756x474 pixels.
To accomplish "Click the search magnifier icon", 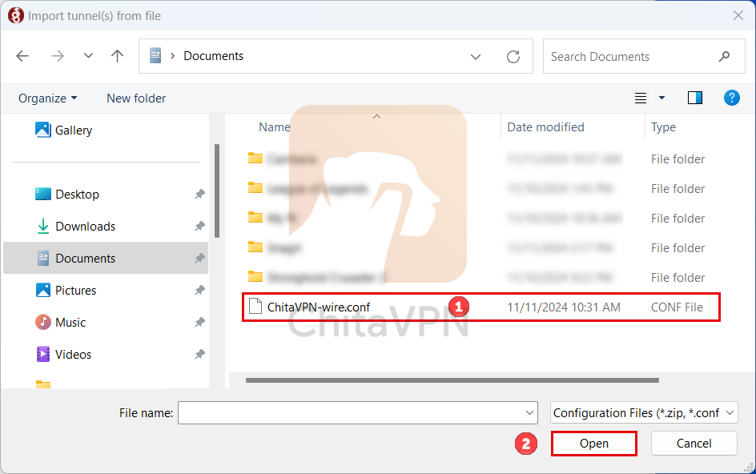I will [724, 57].
